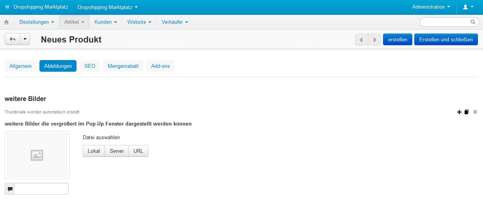
Task: Go to previous product arrow
Action: 362,39
